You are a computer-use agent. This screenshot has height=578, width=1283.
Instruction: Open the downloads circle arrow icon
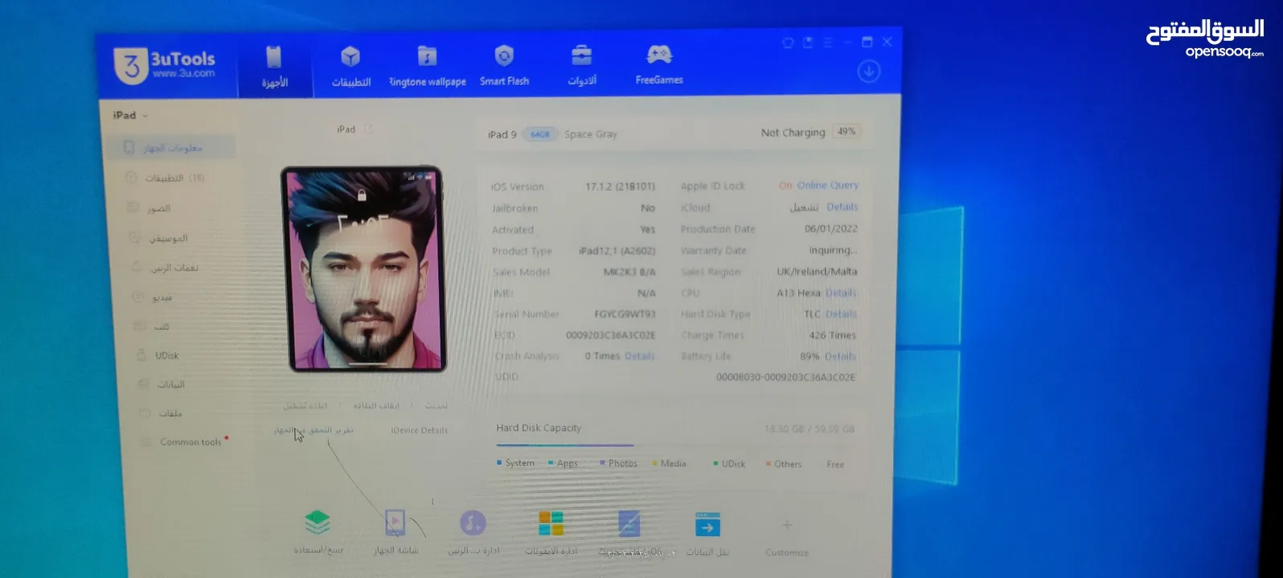coord(868,71)
